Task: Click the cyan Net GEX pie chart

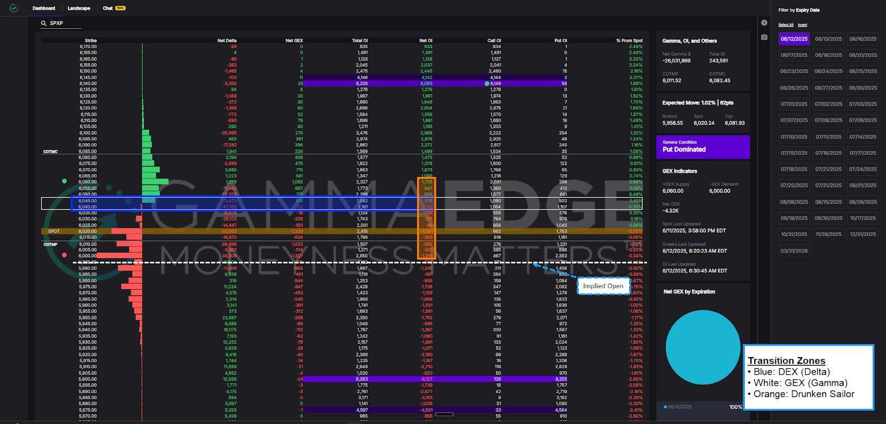Action: pos(703,347)
